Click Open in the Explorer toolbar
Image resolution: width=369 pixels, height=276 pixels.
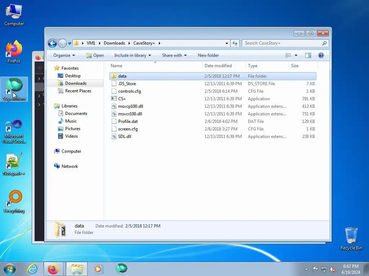coord(95,55)
